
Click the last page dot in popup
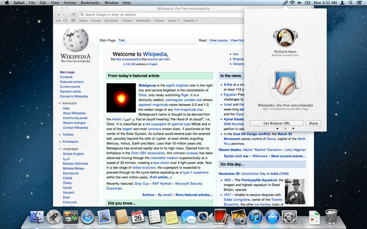(x=293, y=129)
